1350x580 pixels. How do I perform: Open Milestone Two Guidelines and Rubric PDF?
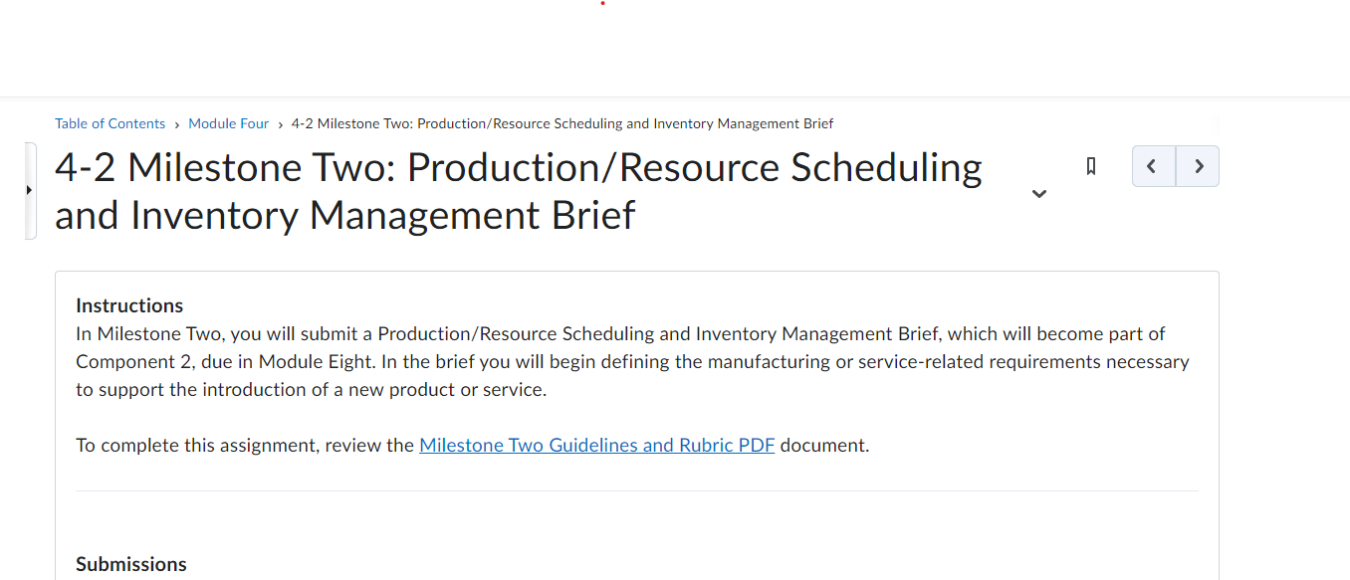pyautogui.click(x=596, y=445)
